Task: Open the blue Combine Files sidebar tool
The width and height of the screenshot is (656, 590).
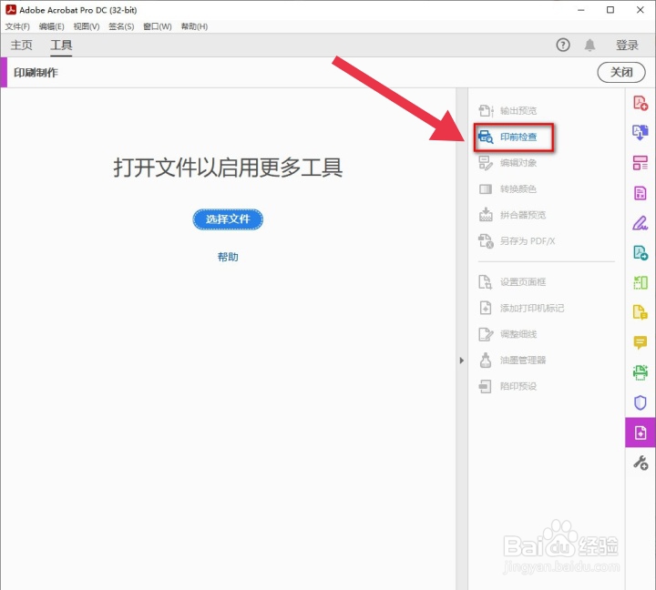Action: [641, 133]
